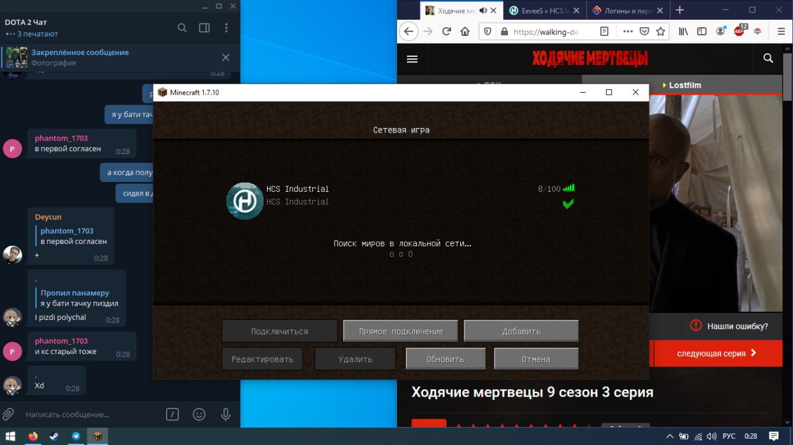
Task: Open Windows Start menu
Action: coord(11,436)
